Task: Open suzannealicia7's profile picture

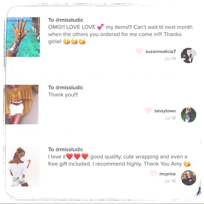Action: coord(189,55)
